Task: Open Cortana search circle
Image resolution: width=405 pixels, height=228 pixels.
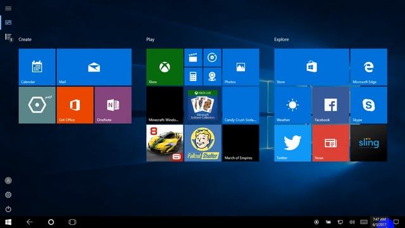Action: (x=51, y=222)
